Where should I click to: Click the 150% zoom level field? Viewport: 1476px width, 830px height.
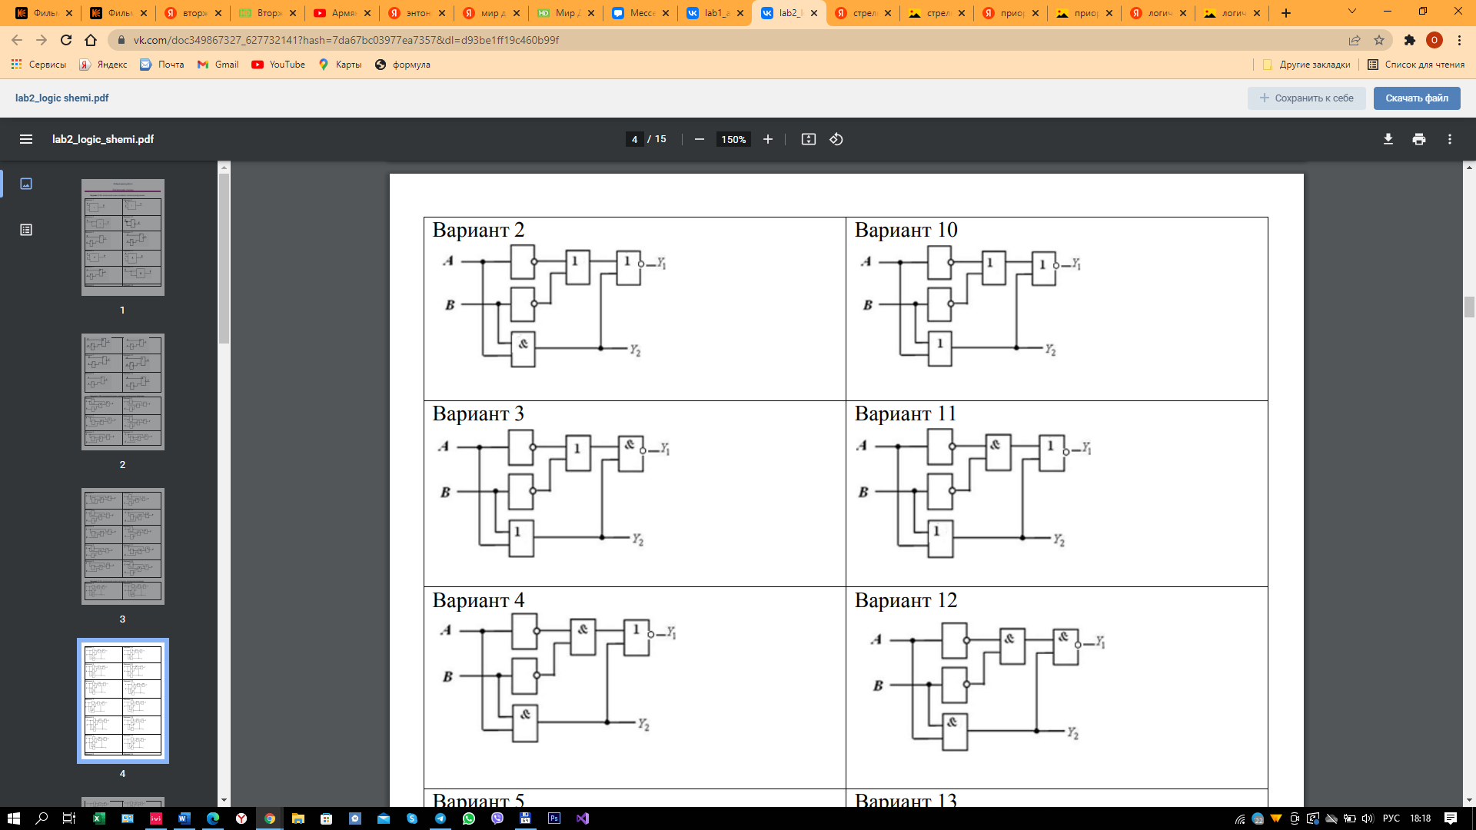point(733,139)
